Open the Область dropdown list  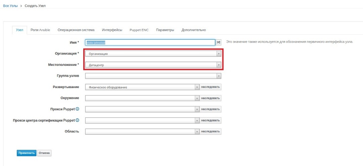point(142,131)
